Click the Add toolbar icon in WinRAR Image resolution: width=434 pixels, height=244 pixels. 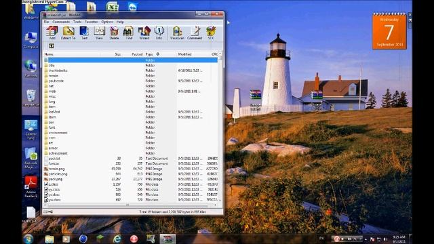tap(52, 33)
